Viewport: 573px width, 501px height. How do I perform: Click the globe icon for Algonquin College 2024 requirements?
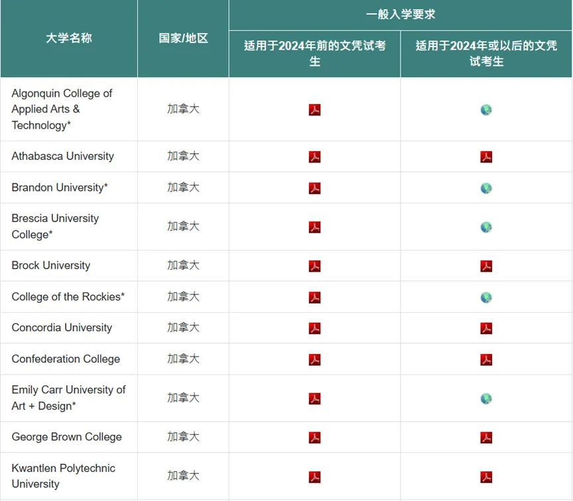coord(486,109)
